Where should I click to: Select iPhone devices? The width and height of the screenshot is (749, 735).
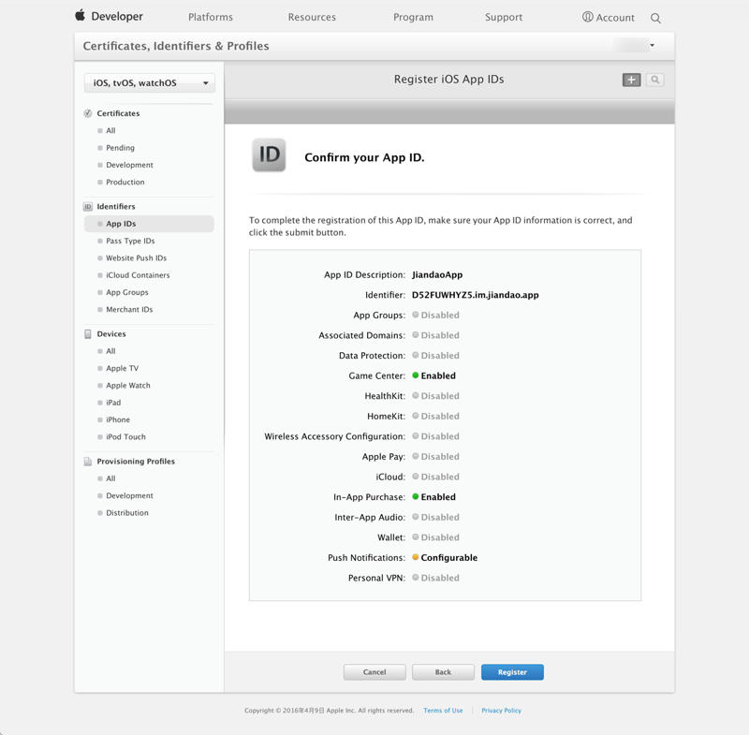click(118, 419)
